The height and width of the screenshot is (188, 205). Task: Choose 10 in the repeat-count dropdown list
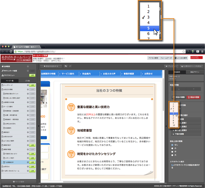click(174, 125)
